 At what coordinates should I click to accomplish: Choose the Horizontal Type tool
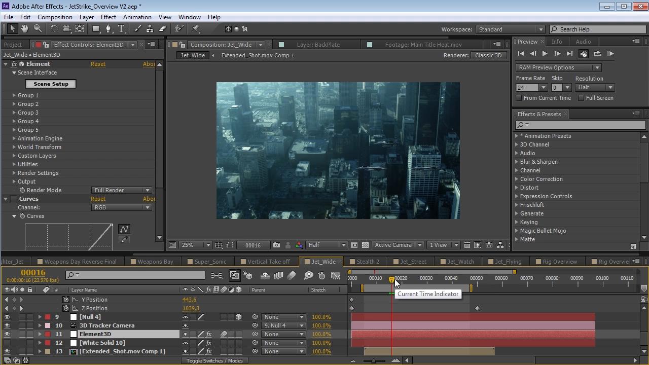click(121, 29)
